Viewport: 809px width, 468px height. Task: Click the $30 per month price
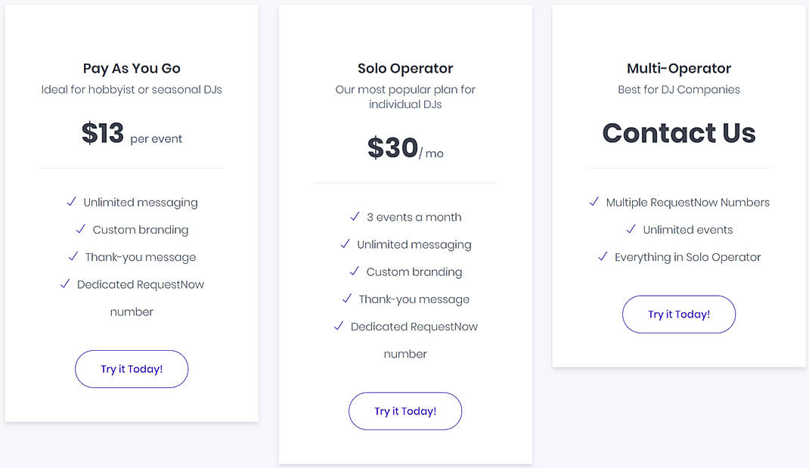[x=405, y=148]
